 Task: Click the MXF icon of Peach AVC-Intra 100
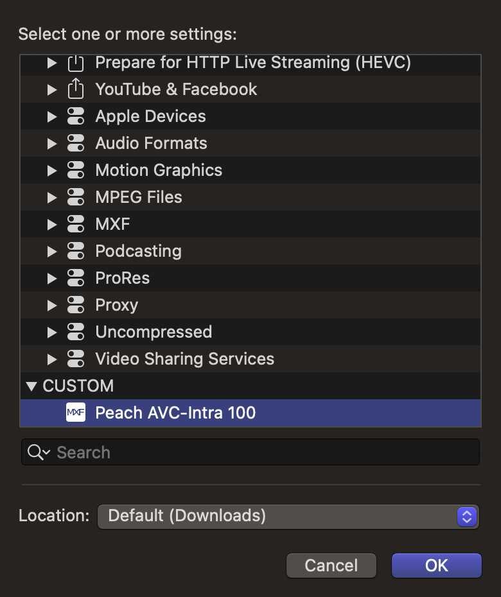(75, 412)
